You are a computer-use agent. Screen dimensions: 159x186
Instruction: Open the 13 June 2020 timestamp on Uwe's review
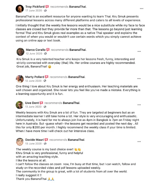coord(33,107)
